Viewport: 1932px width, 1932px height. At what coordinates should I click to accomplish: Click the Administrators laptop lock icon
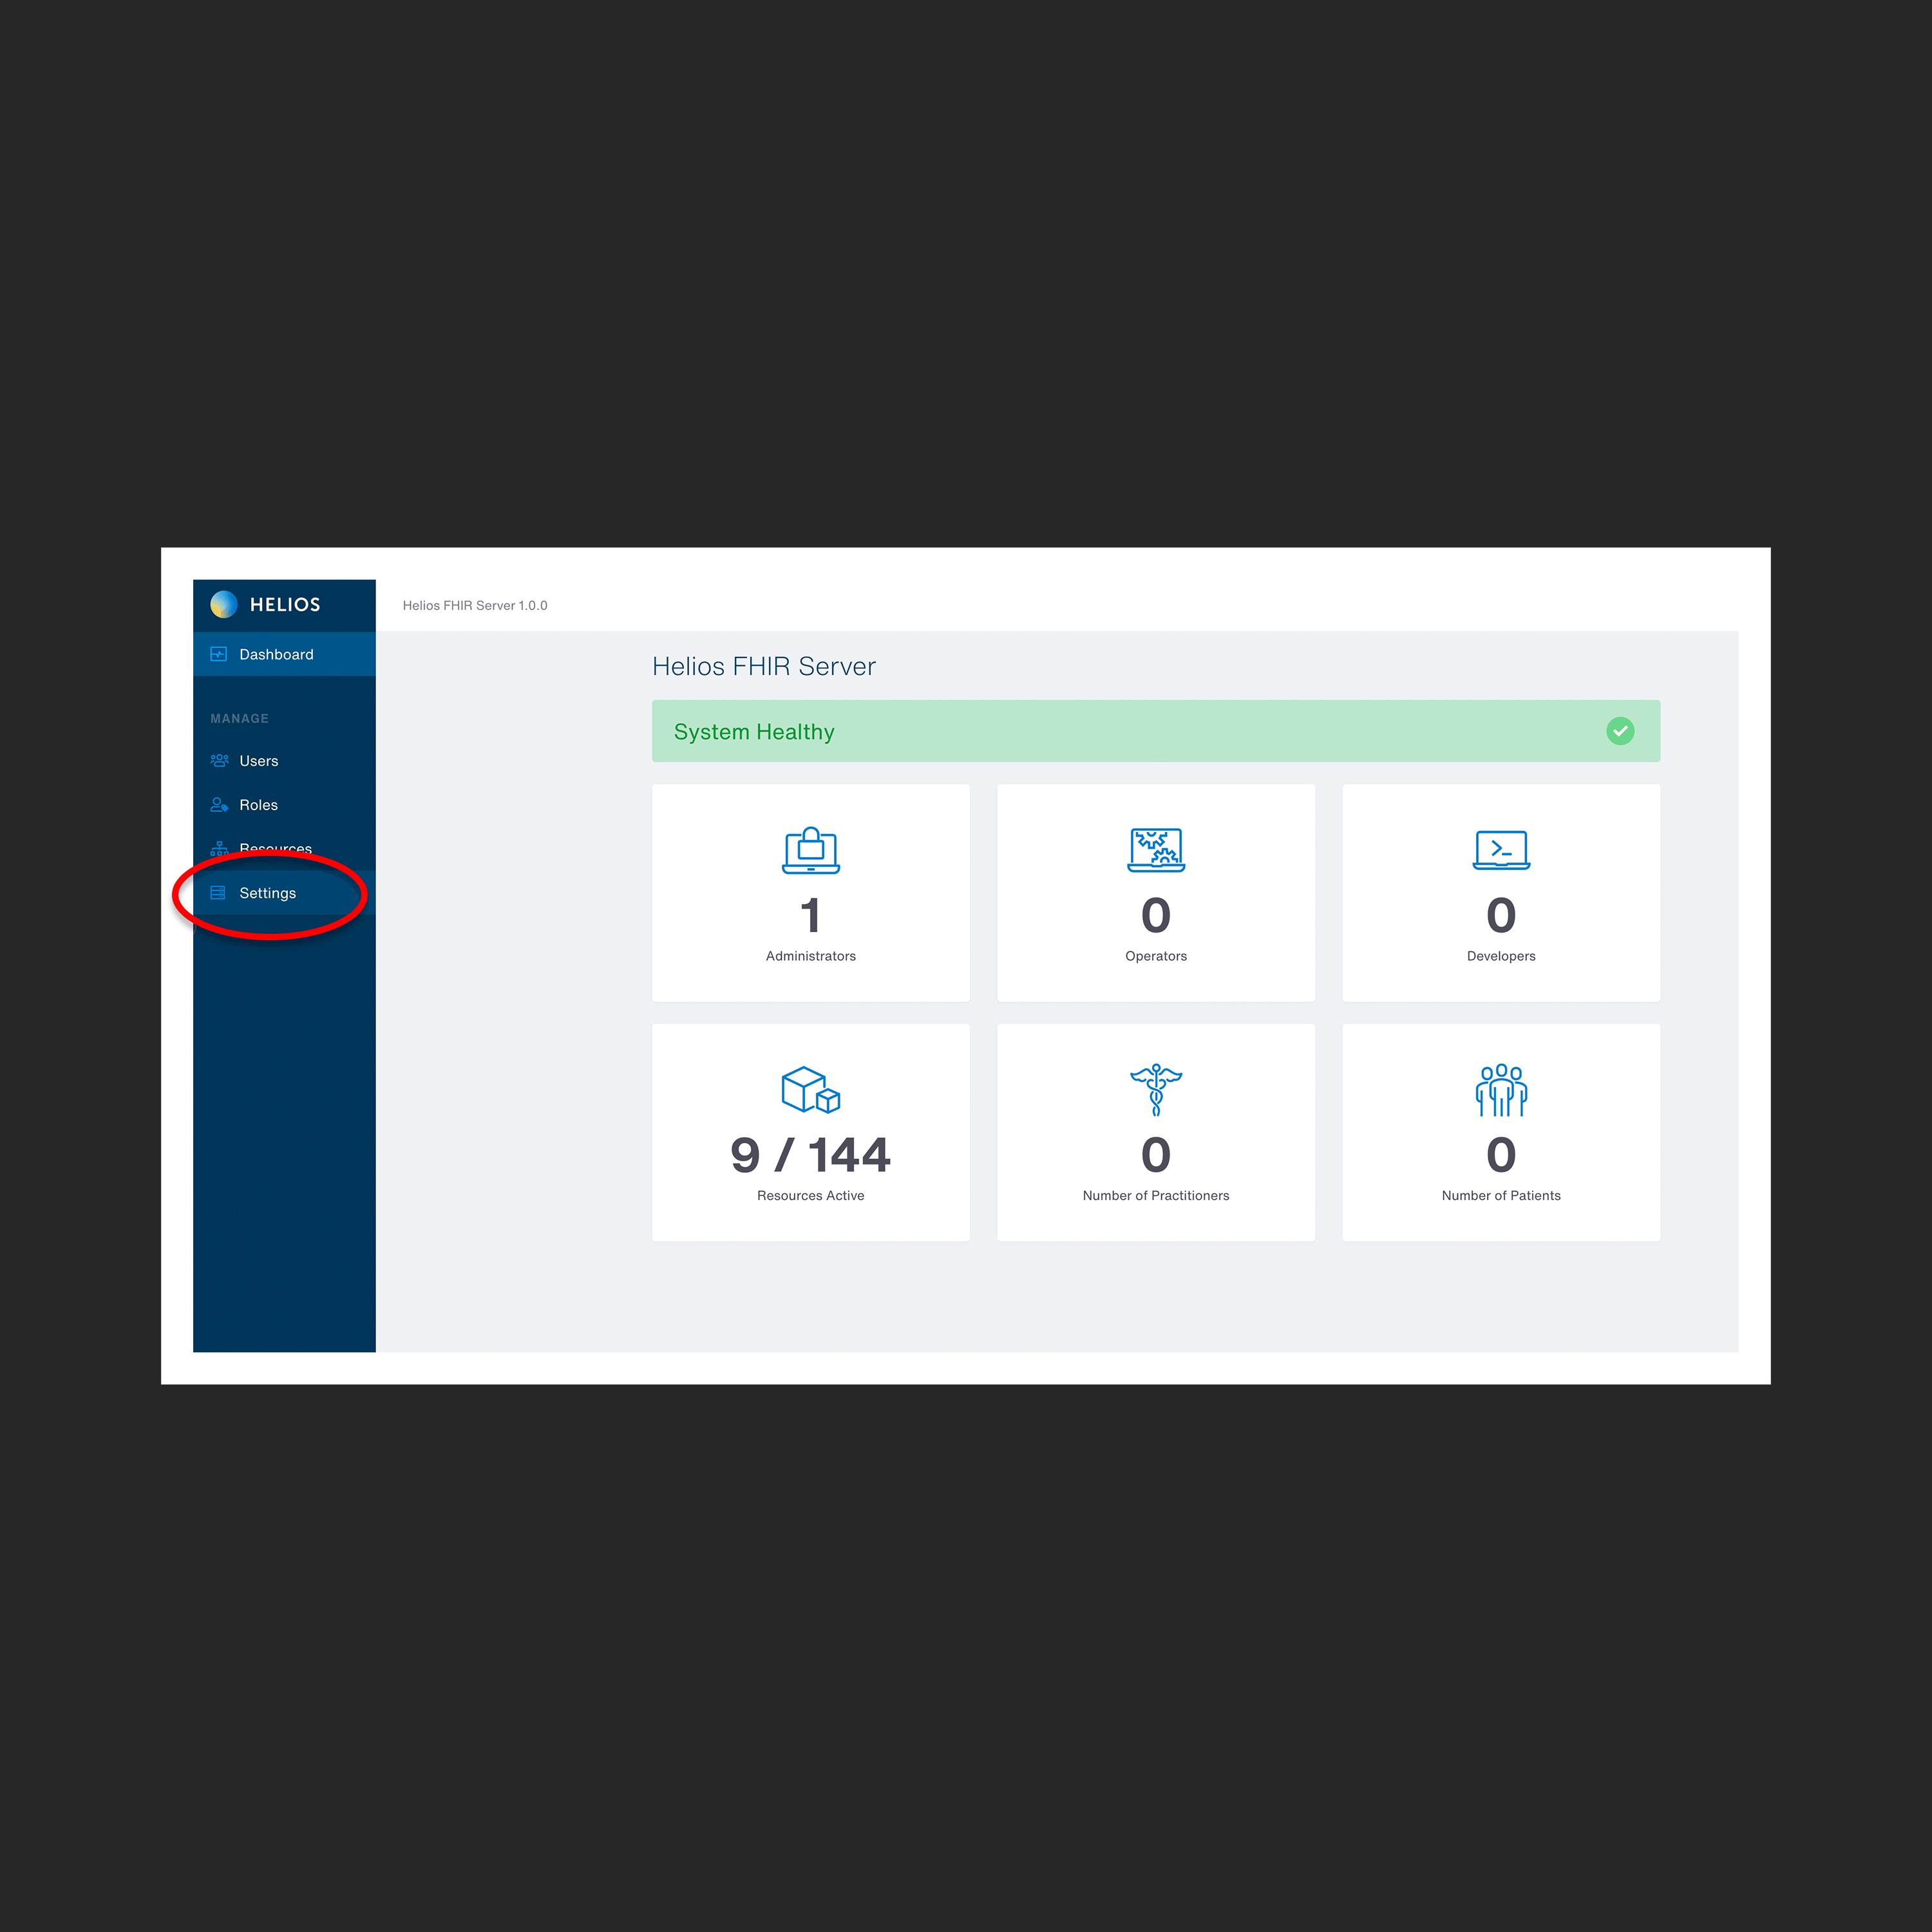(x=811, y=851)
